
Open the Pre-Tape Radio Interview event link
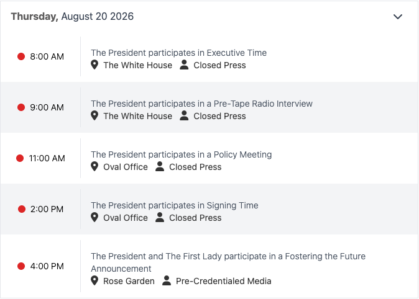(202, 104)
